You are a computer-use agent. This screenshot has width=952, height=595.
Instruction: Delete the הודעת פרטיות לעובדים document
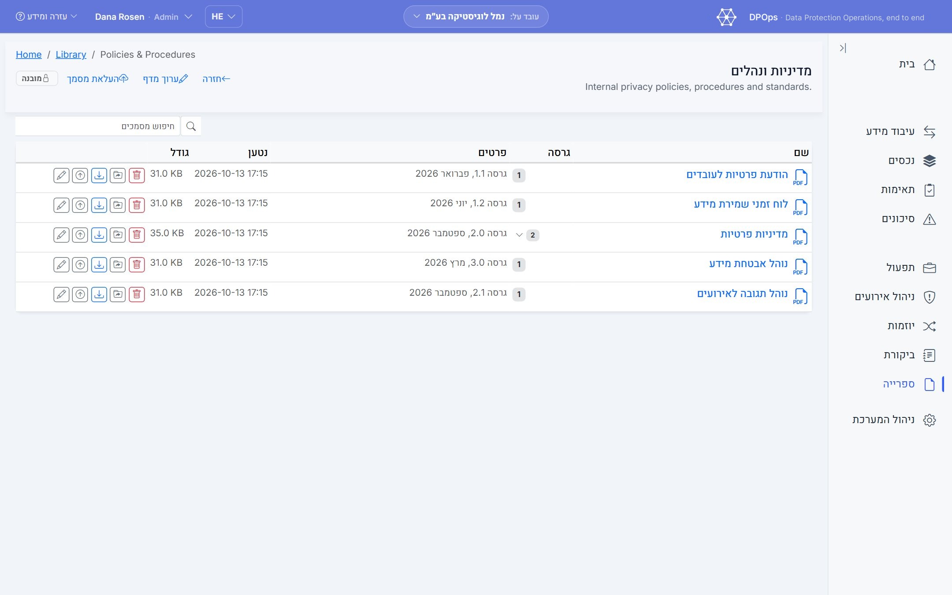pyautogui.click(x=137, y=175)
